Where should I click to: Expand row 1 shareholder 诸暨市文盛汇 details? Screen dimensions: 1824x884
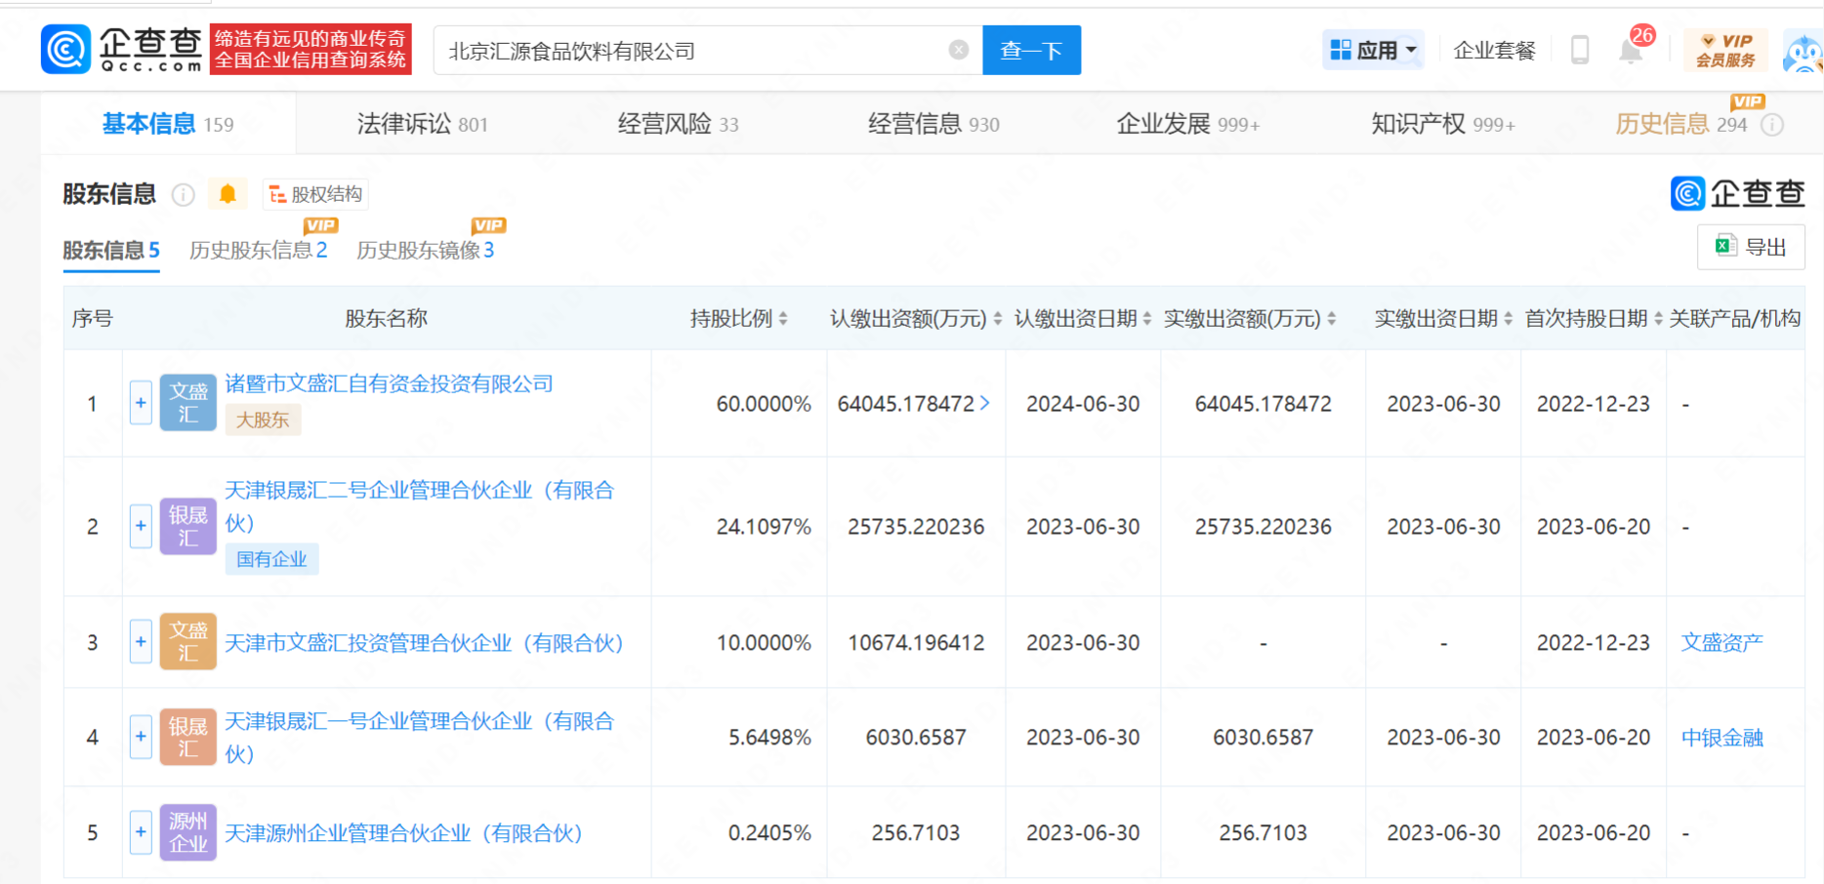pos(141,403)
